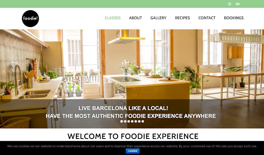The height and width of the screenshot is (155, 264).
Task: Open the RECIPES section
Action: (x=182, y=18)
